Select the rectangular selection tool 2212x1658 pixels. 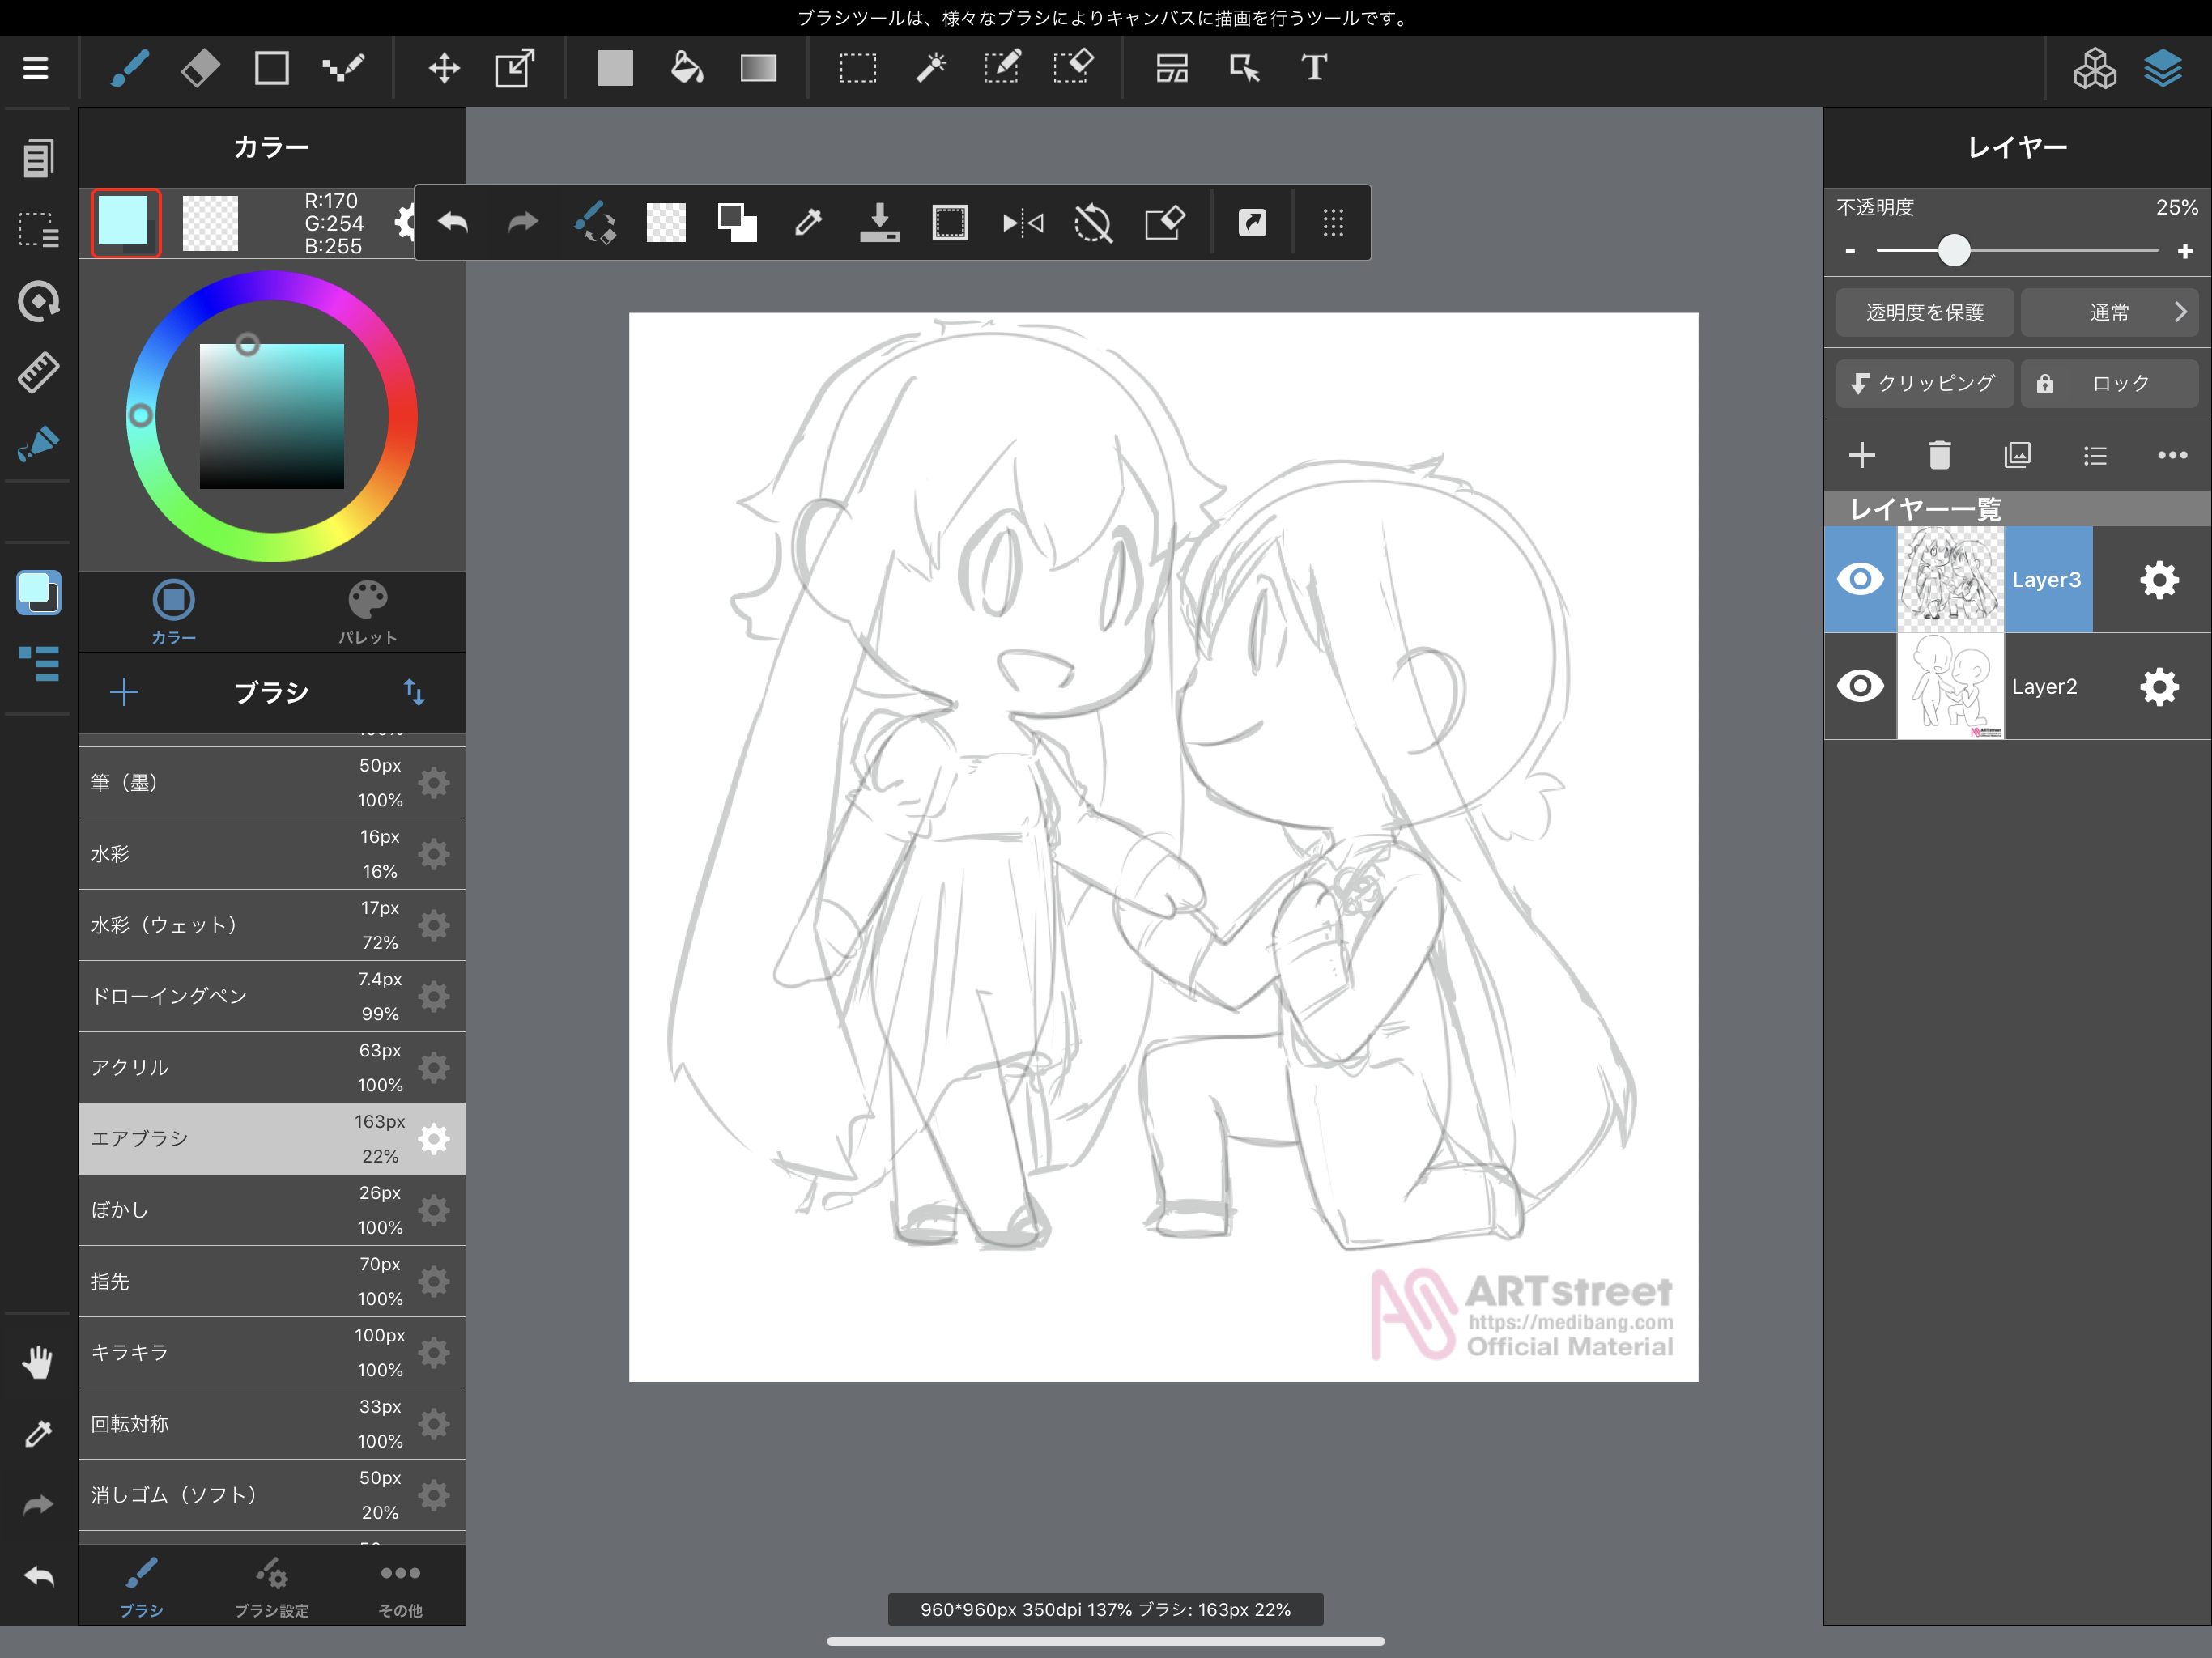(858, 68)
